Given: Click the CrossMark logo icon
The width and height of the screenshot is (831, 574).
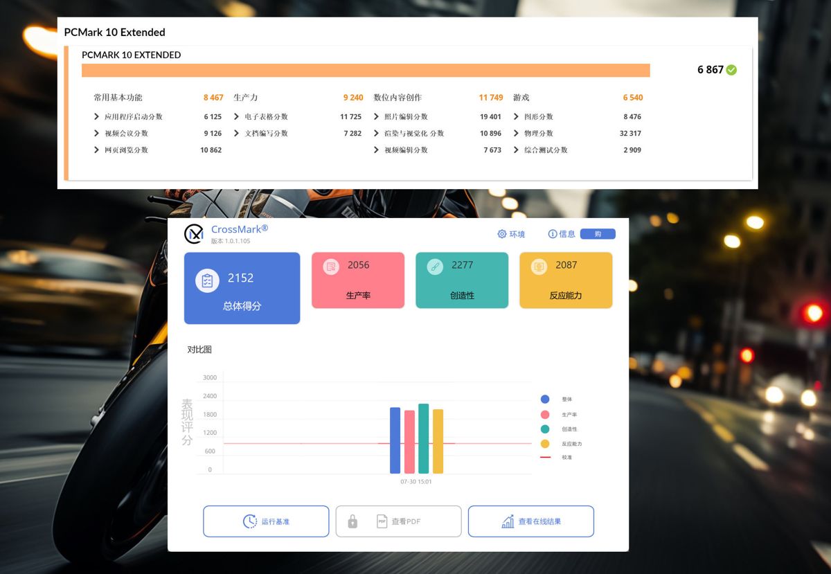Looking at the screenshot, I should tap(194, 234).
